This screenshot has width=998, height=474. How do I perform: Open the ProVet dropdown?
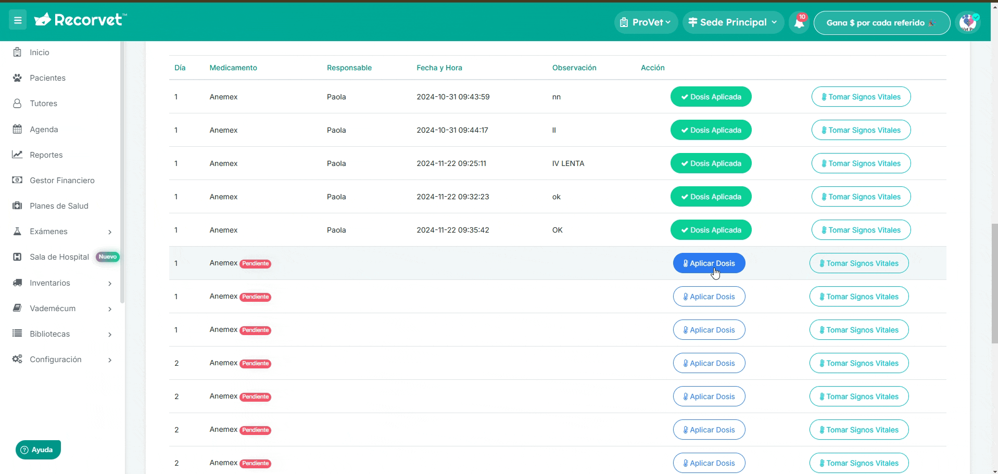click(646, 22)
